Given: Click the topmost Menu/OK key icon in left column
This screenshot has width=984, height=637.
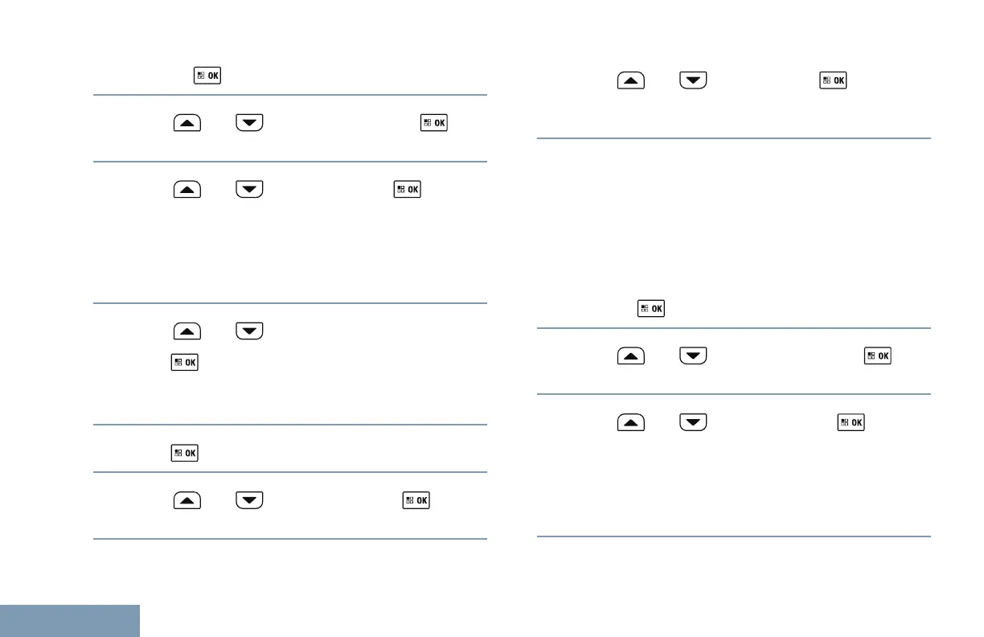Looking at the screenshot, I should [207, 76].
